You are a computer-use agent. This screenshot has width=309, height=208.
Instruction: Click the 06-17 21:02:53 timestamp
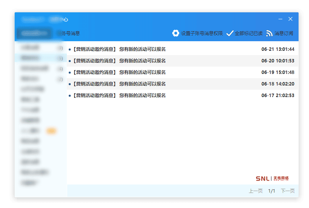coord(278,96)
